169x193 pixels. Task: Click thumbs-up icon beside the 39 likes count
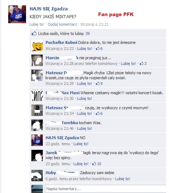tap(34, 34)
